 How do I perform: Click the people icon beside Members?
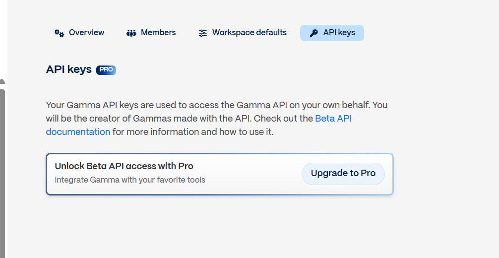pos(131,33)
